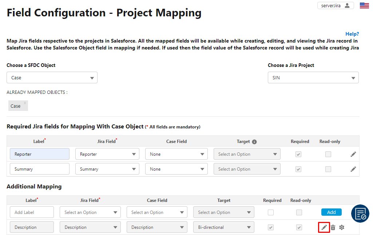Click the edit pencil on the Summary row
Viewport: 373px width, 235px height.
pyautogui.click(x=353, y=168)
